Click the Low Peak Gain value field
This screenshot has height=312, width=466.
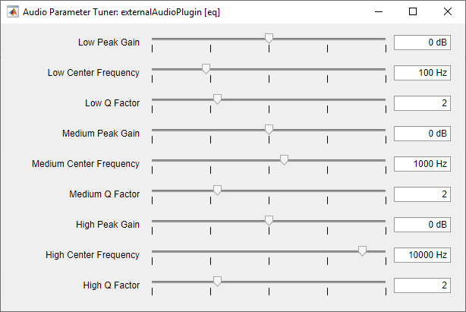423,43
